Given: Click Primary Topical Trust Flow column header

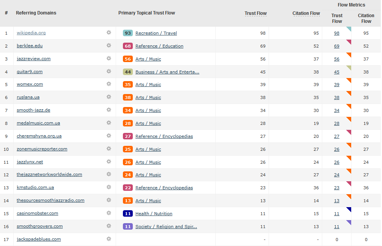Looking at the screenshot, I should [146, 13].
